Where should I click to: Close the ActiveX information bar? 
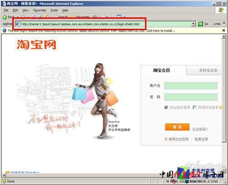pyautogui.click(x=224, y=31)
